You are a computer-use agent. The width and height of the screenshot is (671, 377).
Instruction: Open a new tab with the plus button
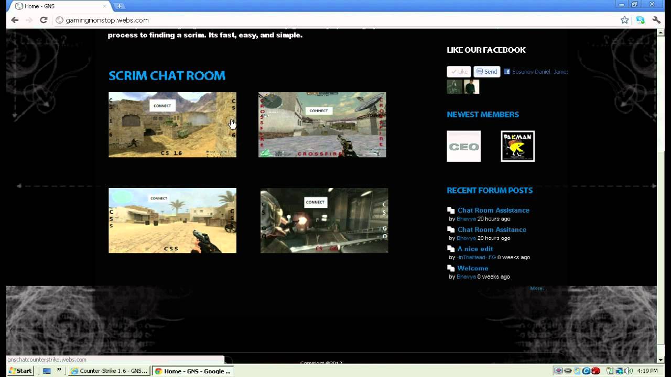point(119,6)
